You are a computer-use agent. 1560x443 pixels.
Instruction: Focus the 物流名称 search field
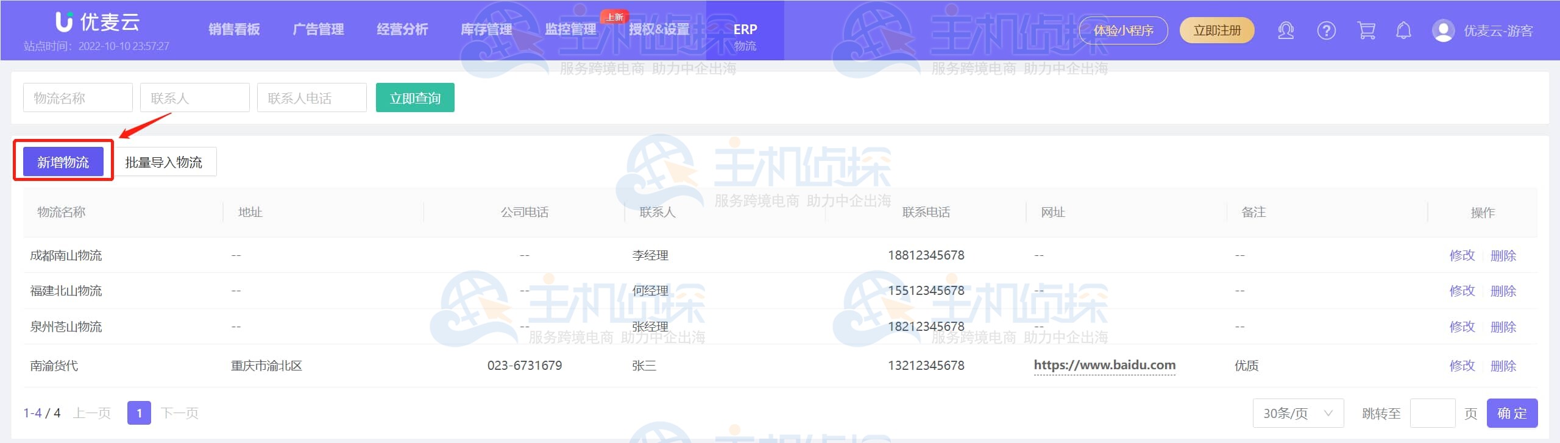(78, 97)
